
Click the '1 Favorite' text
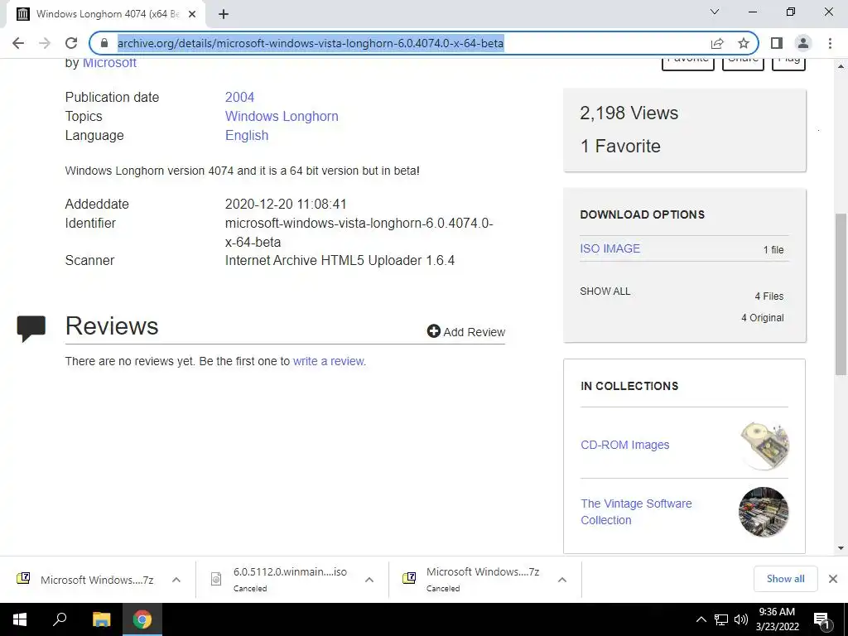click(x=620, y=146)
